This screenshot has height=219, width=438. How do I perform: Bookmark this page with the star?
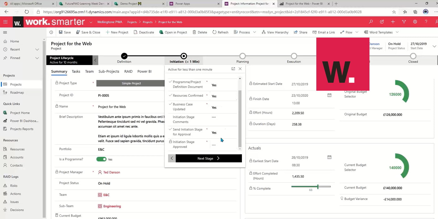pyautogui.click(x=394, y=12)
